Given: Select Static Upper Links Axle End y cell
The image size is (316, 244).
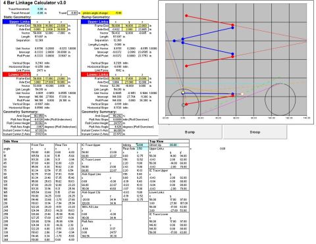Looking at the screenshot, I should (x=49, y=29).
